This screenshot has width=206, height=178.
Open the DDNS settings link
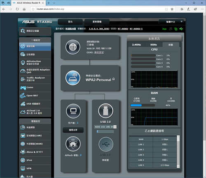click(x=99, y=52)
